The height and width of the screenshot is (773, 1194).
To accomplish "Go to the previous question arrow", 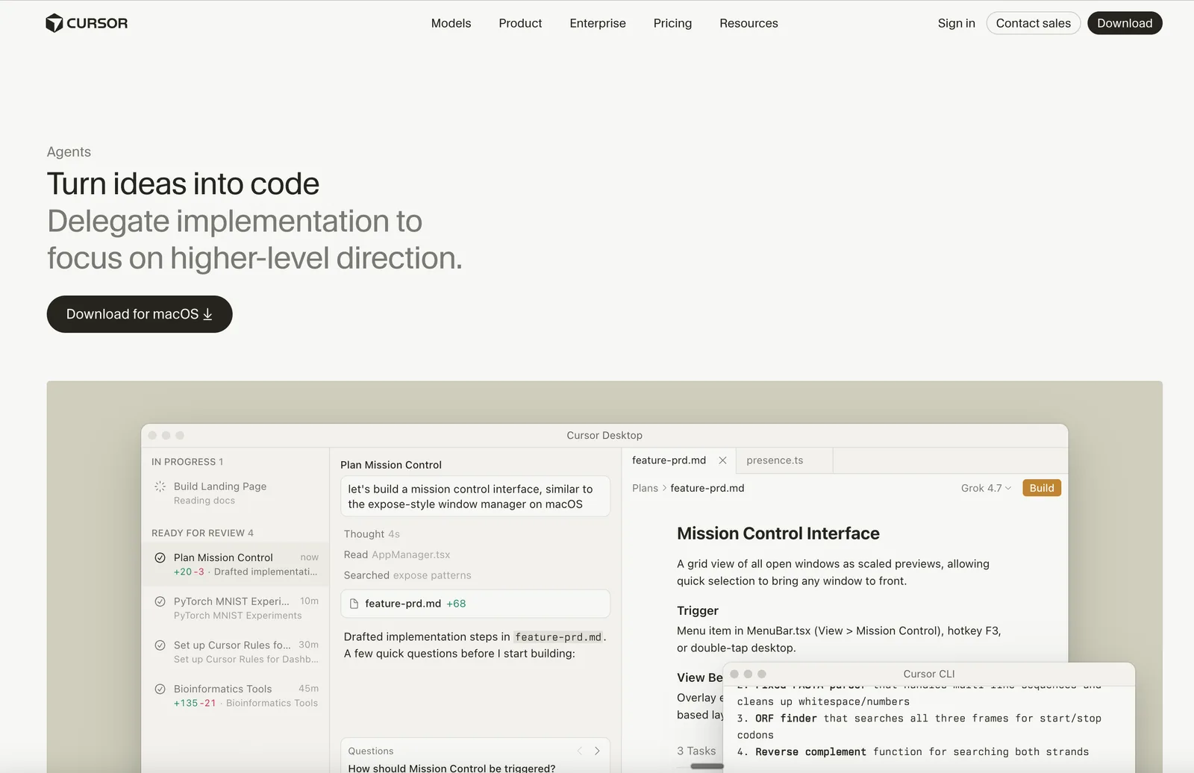I will click(x=579, y=751).
